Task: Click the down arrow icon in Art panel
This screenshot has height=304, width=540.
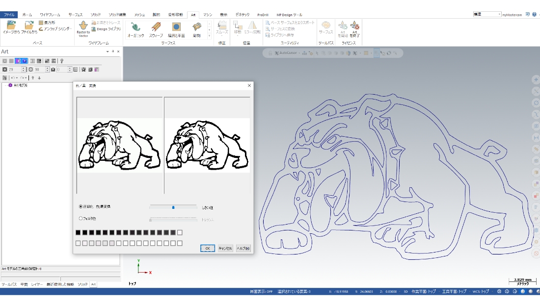Action: point(39,78)
